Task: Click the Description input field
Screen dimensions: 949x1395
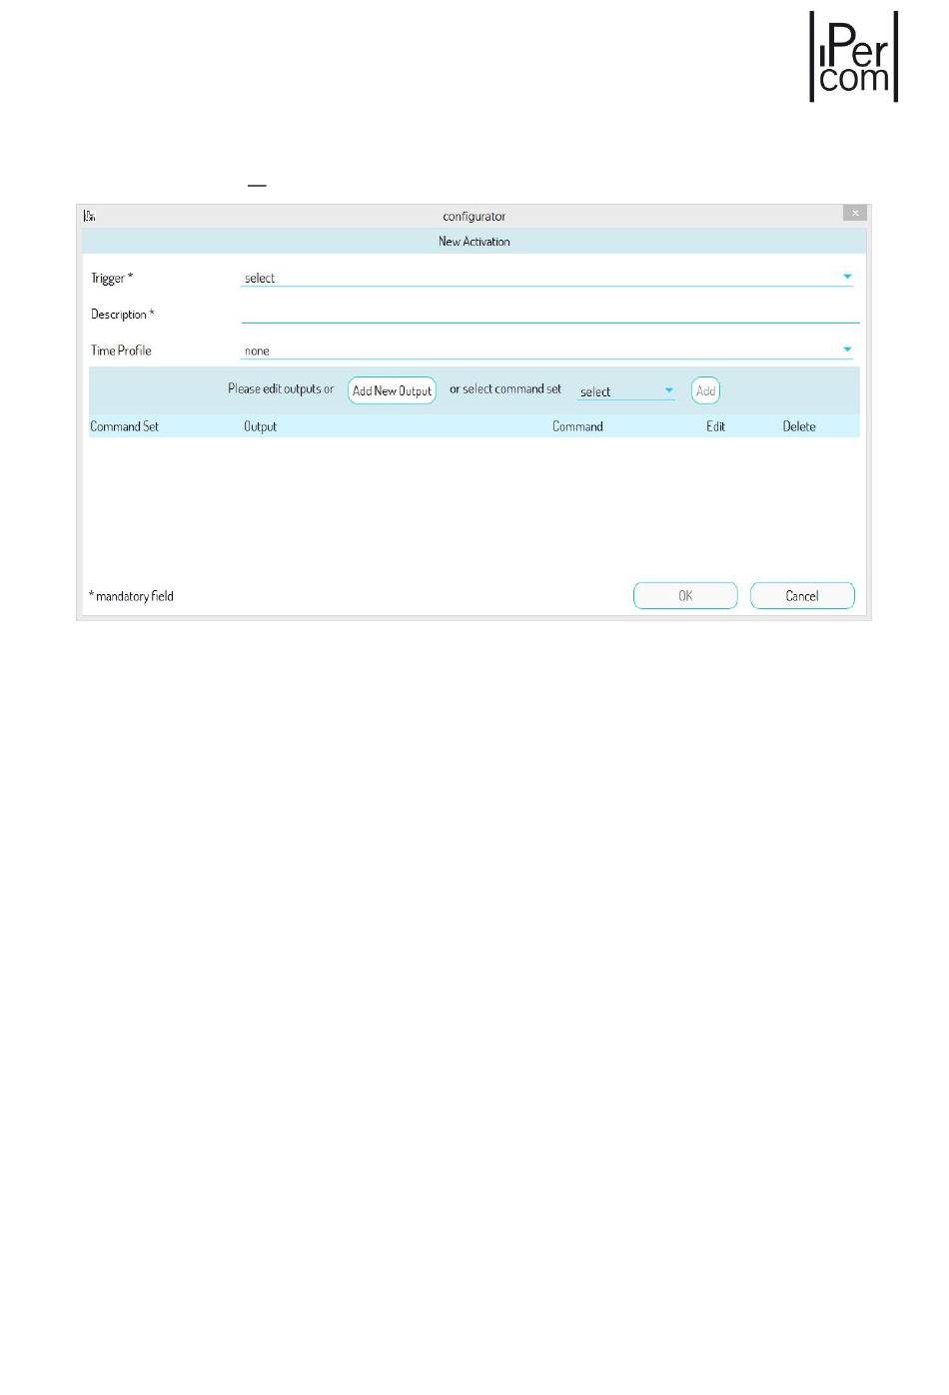Action: point(550,314)
